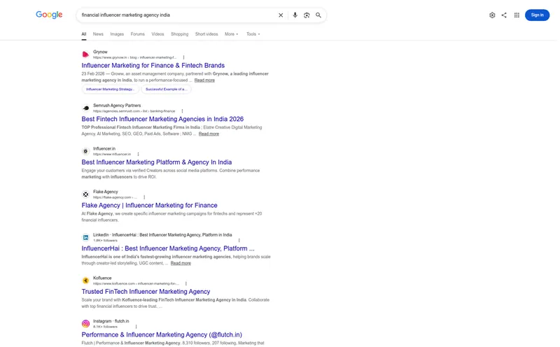
Task: Open three-dot menu for Kofluence result
Action: click(185, 284)
